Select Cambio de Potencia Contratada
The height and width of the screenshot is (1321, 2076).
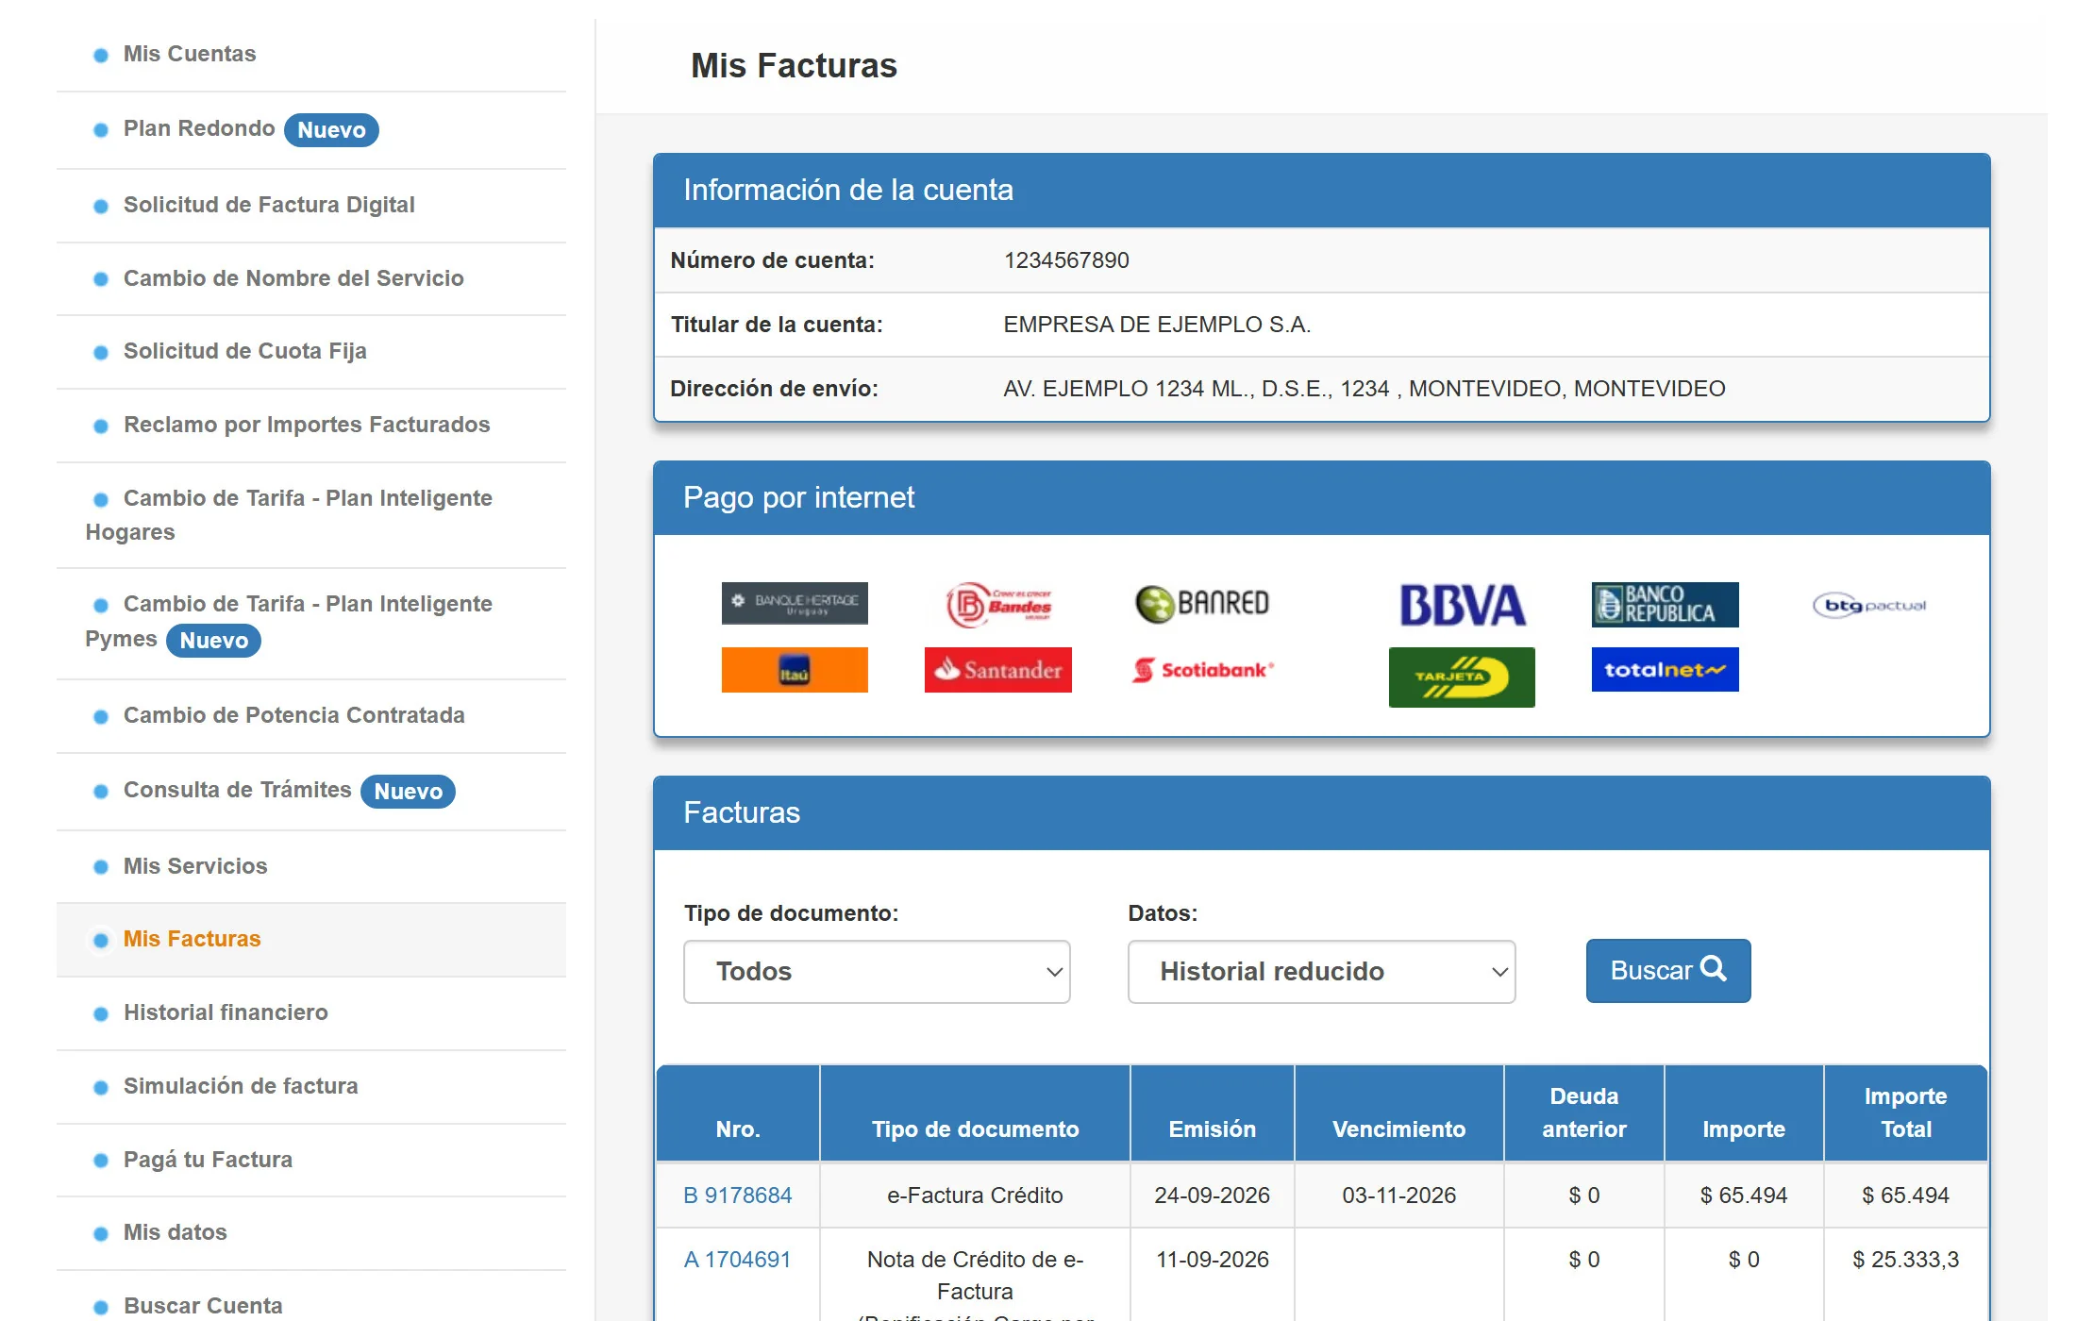click(294, 715)
